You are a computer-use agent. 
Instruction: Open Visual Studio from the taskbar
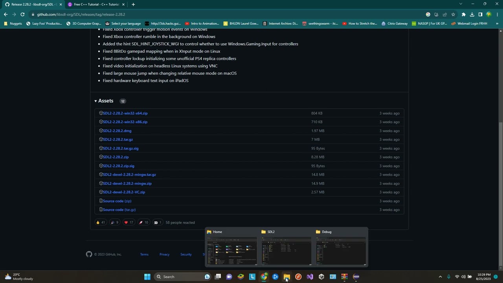point(310,277)
